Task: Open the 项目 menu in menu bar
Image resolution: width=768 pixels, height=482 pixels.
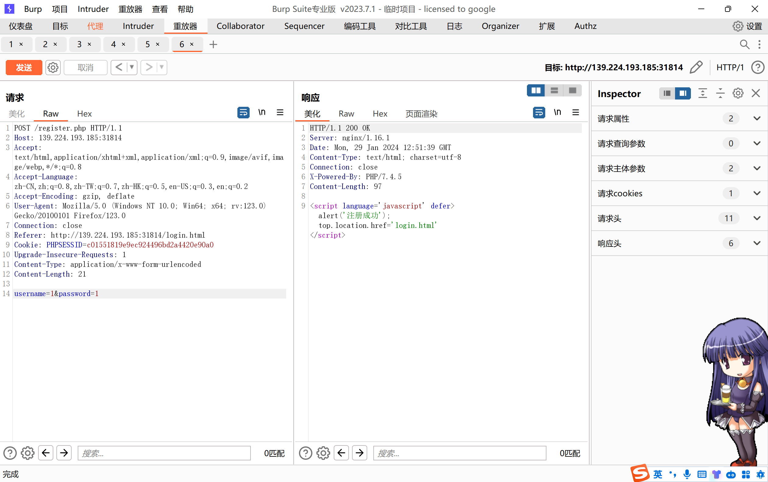Action: (60, 9)
